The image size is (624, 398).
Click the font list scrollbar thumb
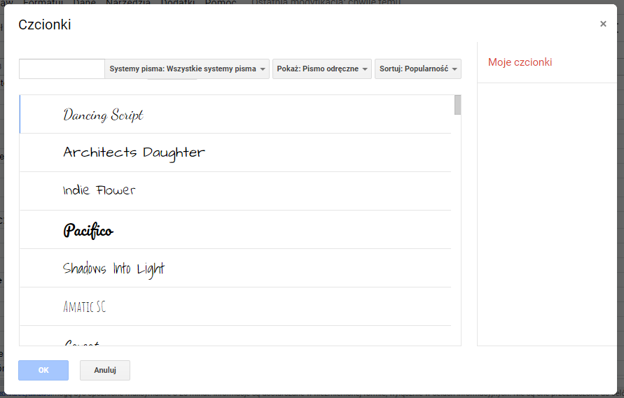(457, 105)
